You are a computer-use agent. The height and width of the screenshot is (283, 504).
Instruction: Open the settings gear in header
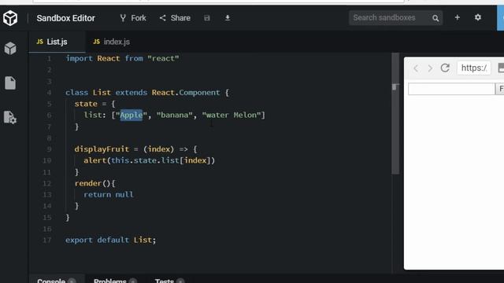tap(478, 17)
